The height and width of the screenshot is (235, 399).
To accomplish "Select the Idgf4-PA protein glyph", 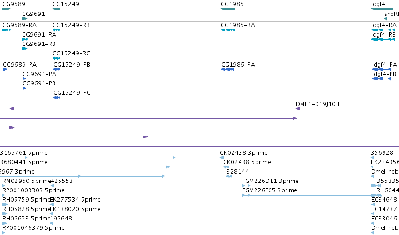I will [381, 69].
